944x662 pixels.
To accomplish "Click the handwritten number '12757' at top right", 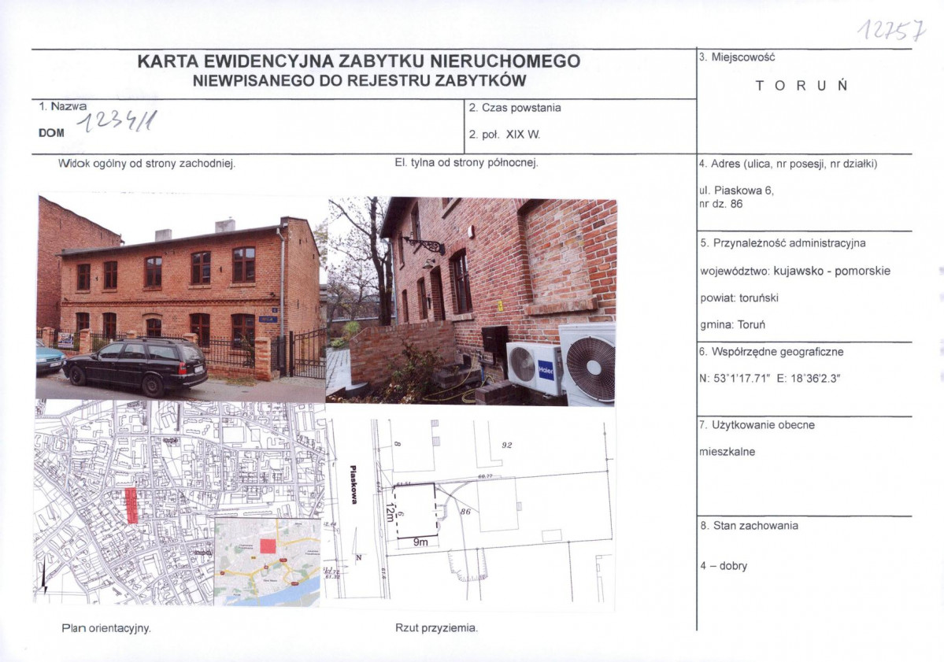I will (891, 30).
